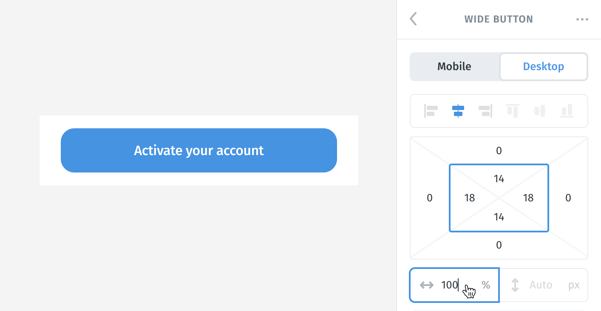
Task: Edit the right padding value 18
Action: [x=528, y=198]
